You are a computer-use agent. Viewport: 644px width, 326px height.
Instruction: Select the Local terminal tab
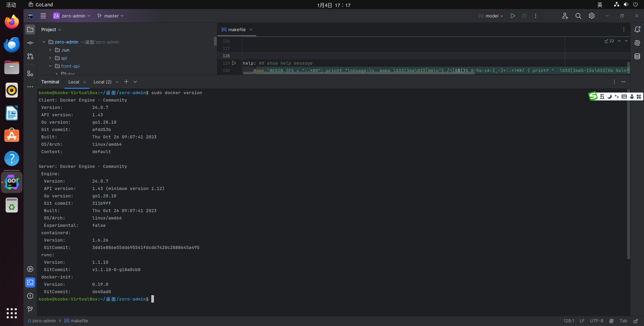(x=74, y=82)
